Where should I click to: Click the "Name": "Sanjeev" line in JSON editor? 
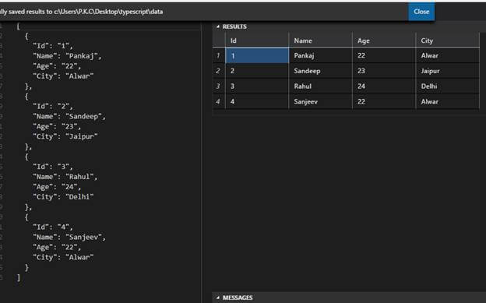pyautogui.click(x=69, y=238)
